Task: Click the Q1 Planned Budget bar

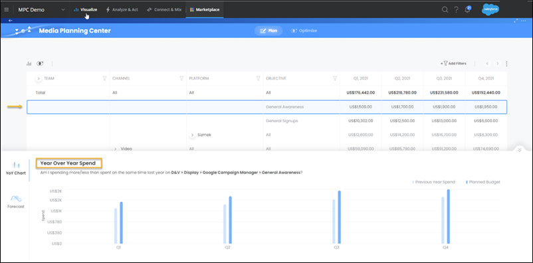Action: 121,222
